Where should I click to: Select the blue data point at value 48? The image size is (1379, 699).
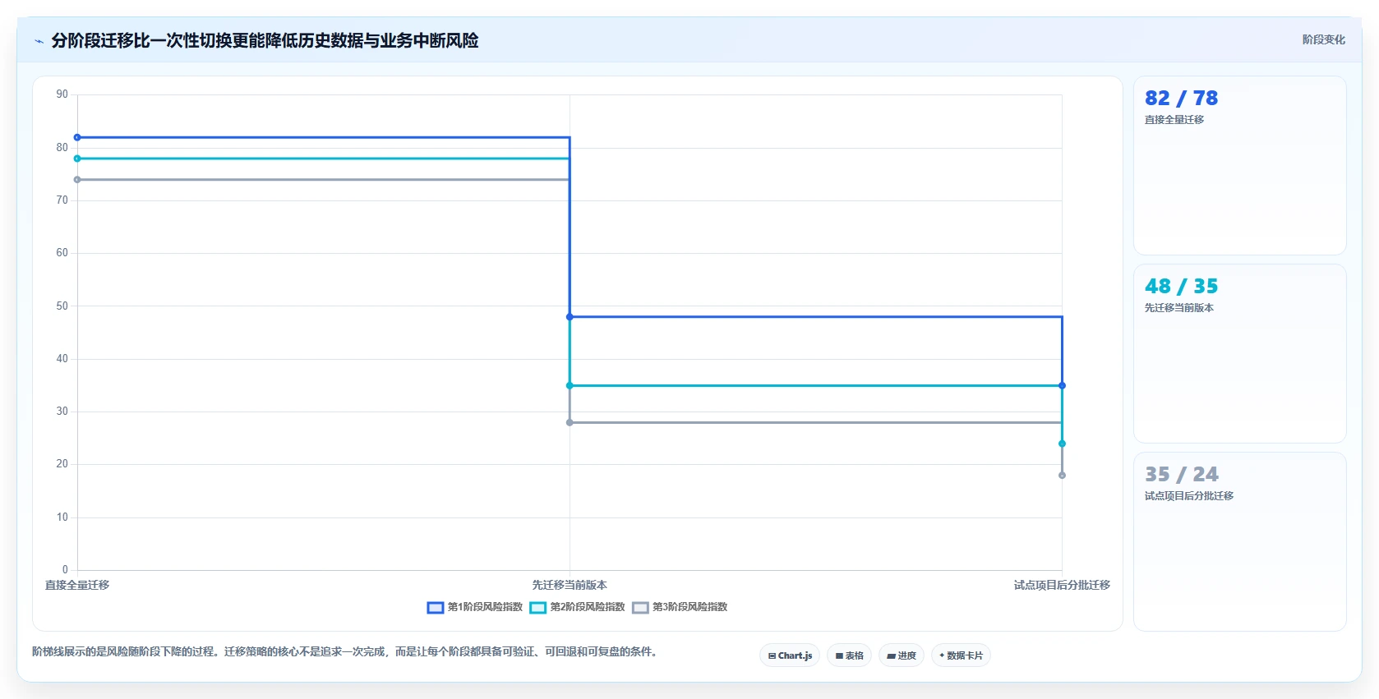(570, 317)
